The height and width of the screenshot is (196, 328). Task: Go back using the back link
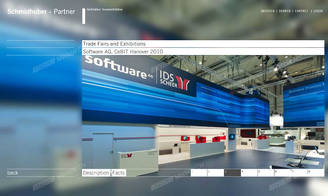tap(12, 173)
